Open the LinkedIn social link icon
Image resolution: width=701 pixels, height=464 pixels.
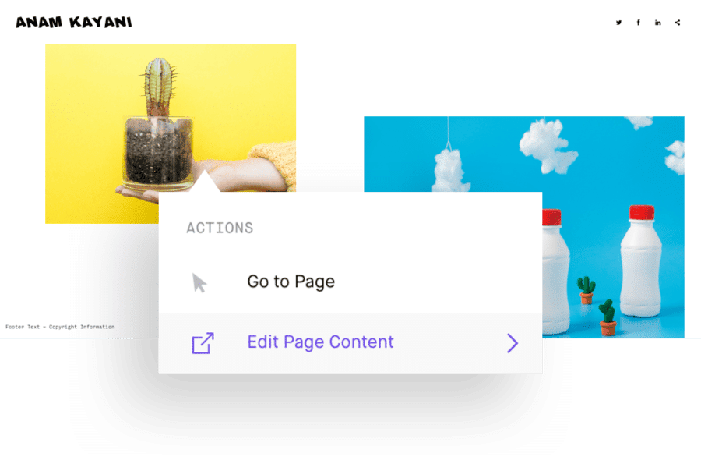(658, 23)
